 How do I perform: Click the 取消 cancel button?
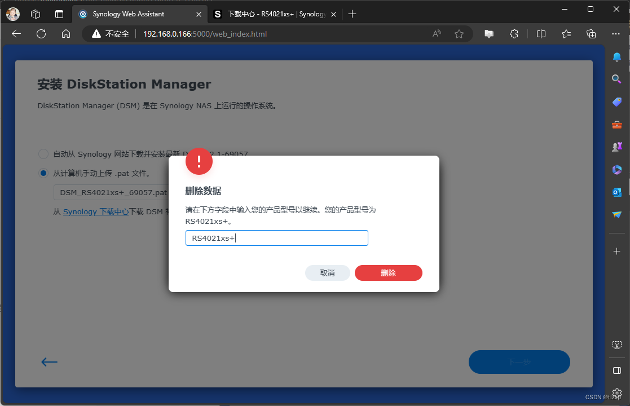328,273
